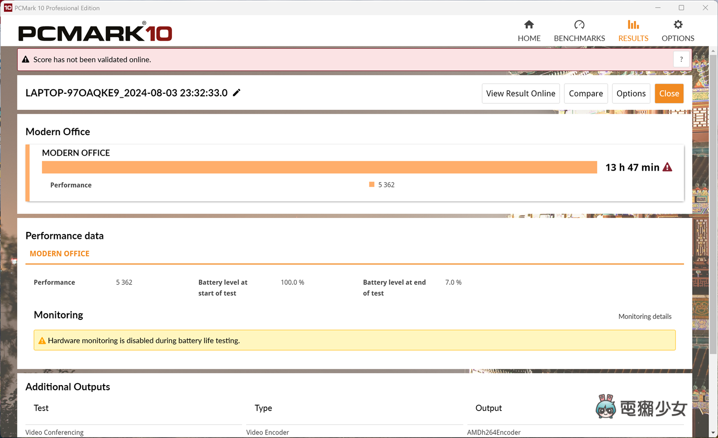Open the HOME section
The width and height of the screenshot is (718, 438).
pos(529,31)
